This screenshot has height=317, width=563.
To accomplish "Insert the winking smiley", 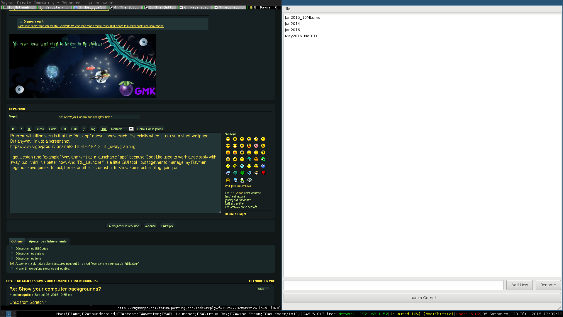I will pyautogui.click(x=249, y=153).
